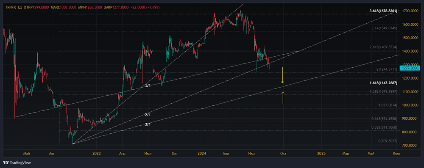Click the Май label right after Мар
This screenshot has width=424, height=168.
tap(371, 154)
